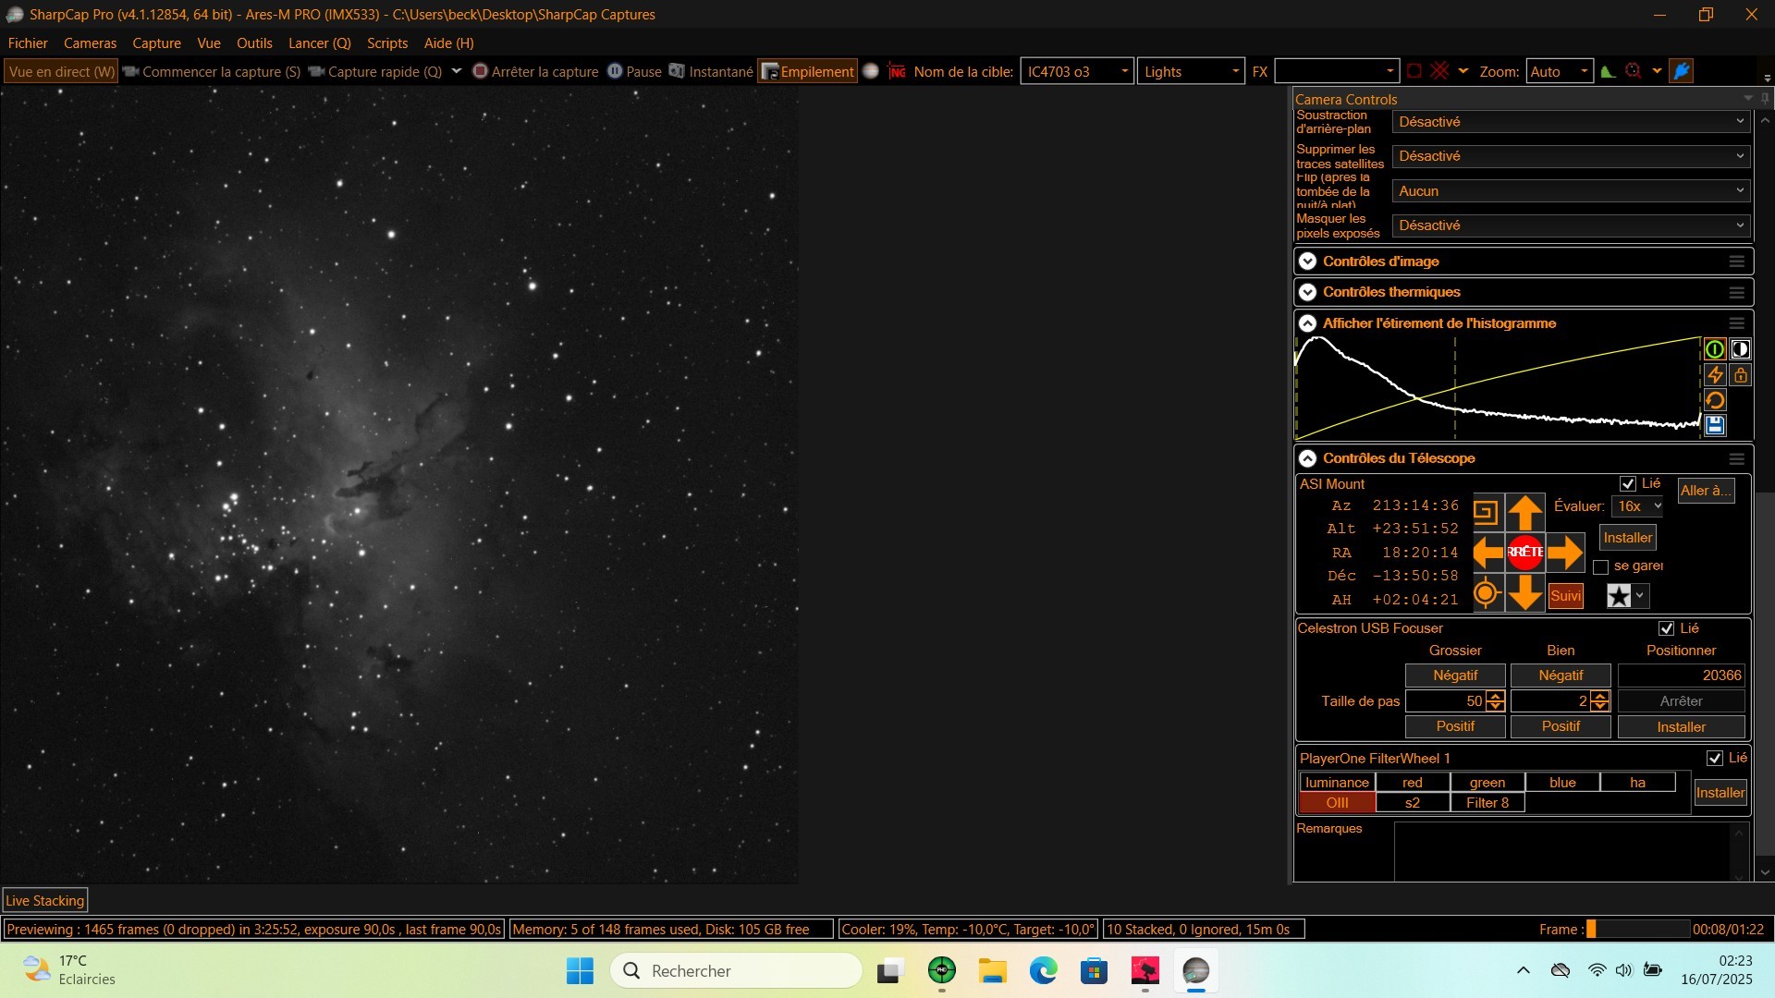Expand the Contrôles d'image section

pyautogui.click(x=1307, y=262)
